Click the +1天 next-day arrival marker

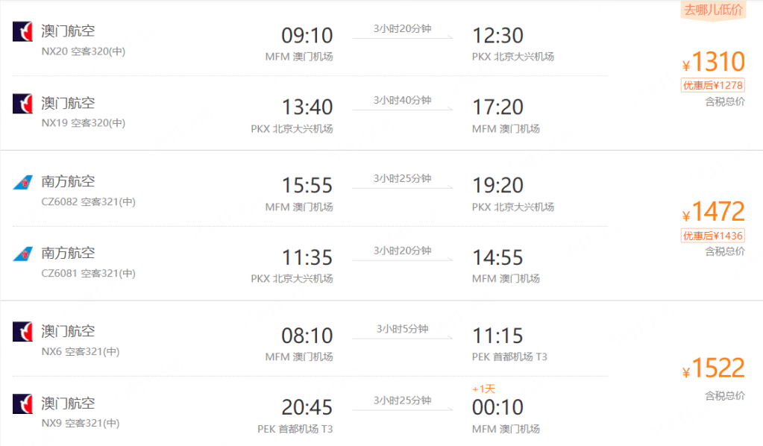click(x=483, y=389)
